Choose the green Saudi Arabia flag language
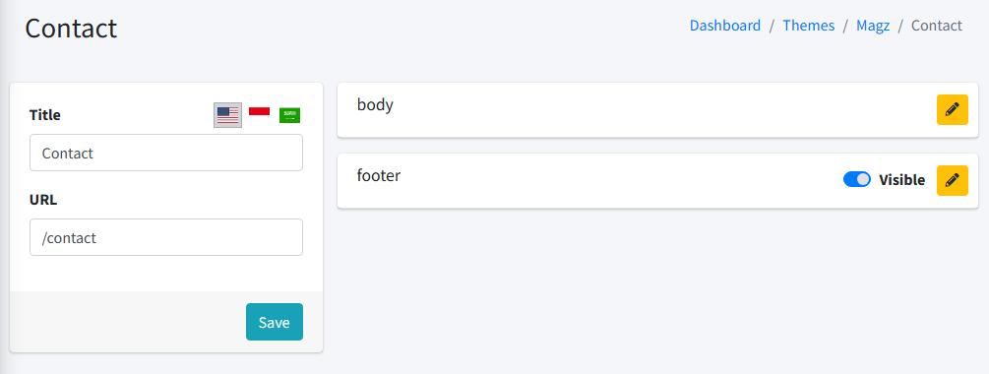The width and height of the screenshot is (989, 374). tap(289, 115)
